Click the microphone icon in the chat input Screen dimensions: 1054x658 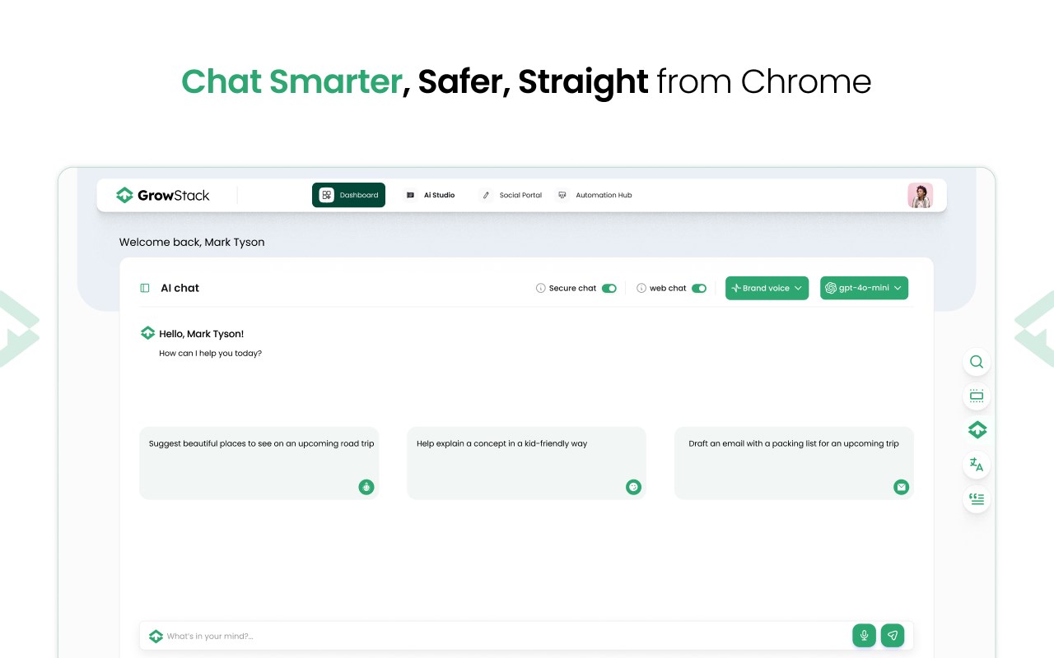coord(864,635)
